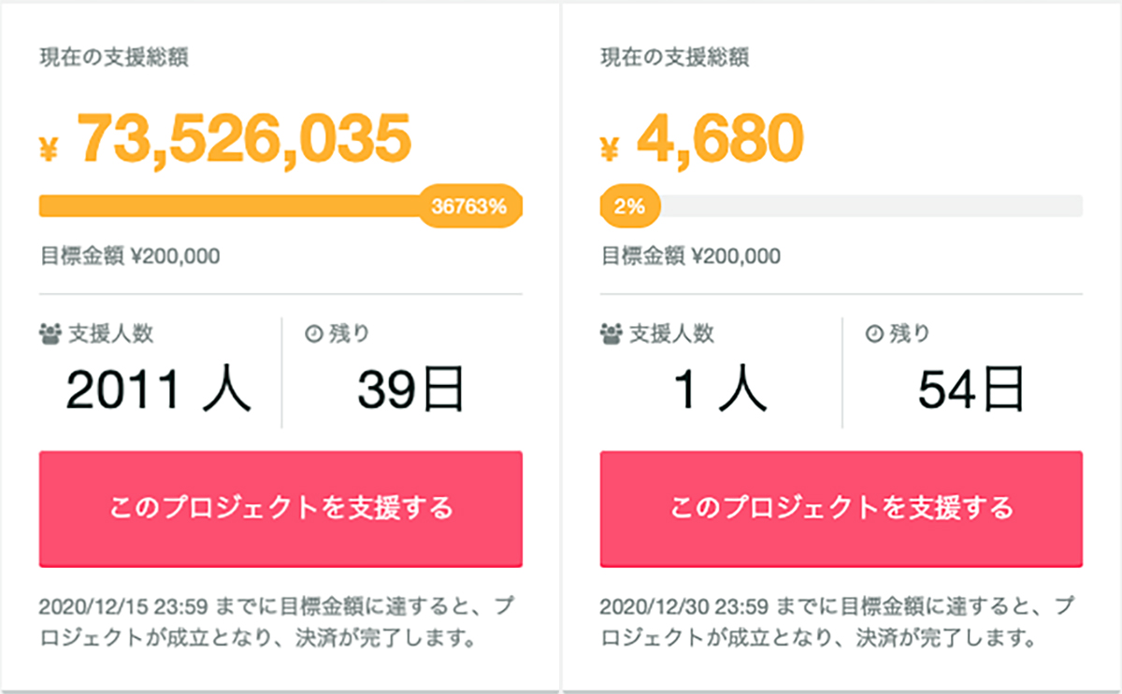Click the 54日 remaining days value
The width and height of the screenshot is (1122, 694).
point(971,390)
